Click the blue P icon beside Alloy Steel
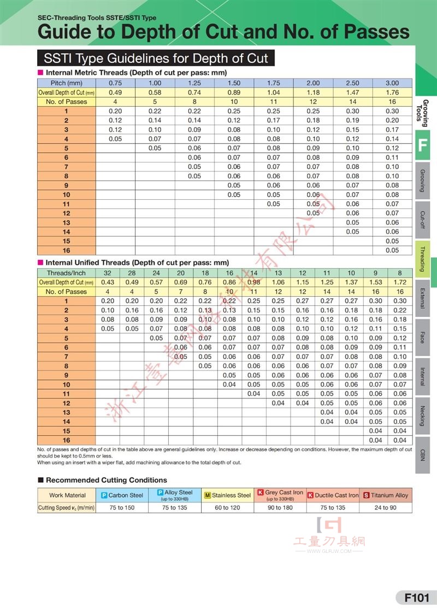The width and height of the screenshot is (437, 613). [161, 493]
